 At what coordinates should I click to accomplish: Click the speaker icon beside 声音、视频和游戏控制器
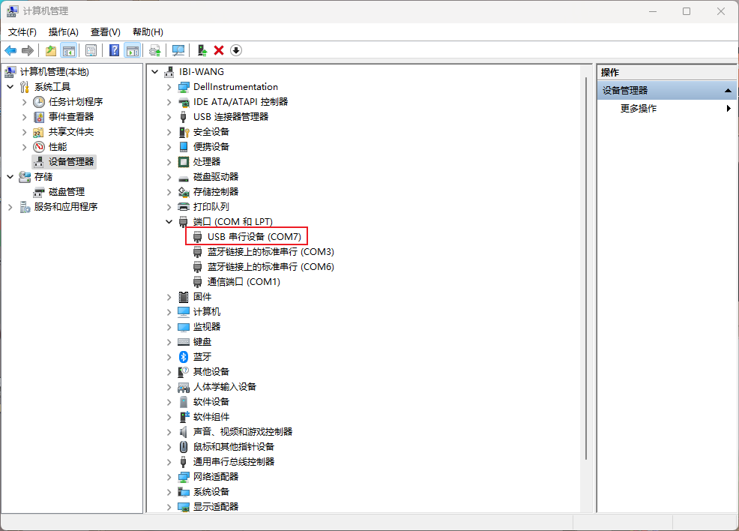point(184,432)
